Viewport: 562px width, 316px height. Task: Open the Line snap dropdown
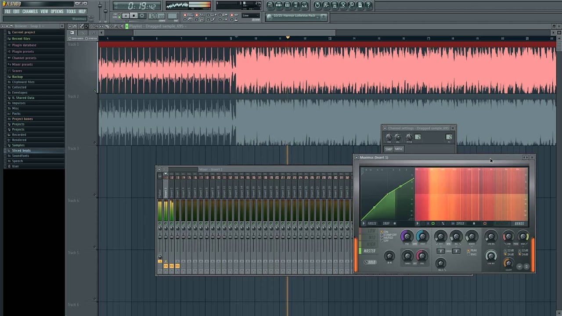(251, 15)
